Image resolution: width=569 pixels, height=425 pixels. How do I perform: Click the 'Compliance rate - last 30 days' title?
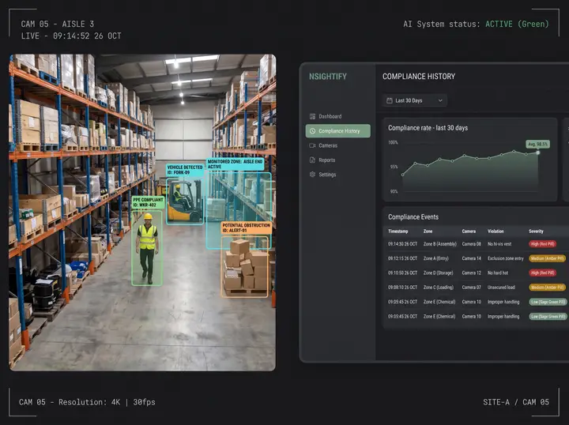point(428,128)
